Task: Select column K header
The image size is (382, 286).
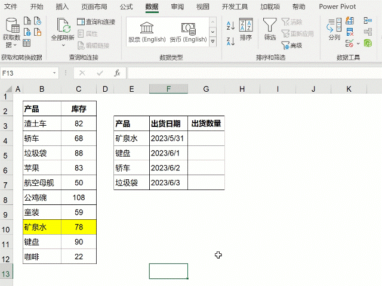Action: [x=349, y=89]
